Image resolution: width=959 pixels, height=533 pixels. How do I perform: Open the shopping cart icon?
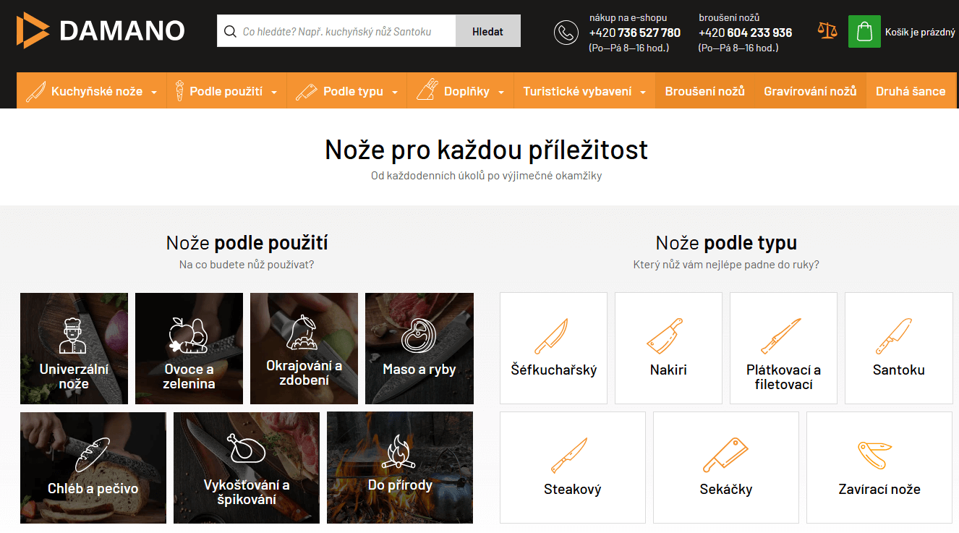(864, 32)
